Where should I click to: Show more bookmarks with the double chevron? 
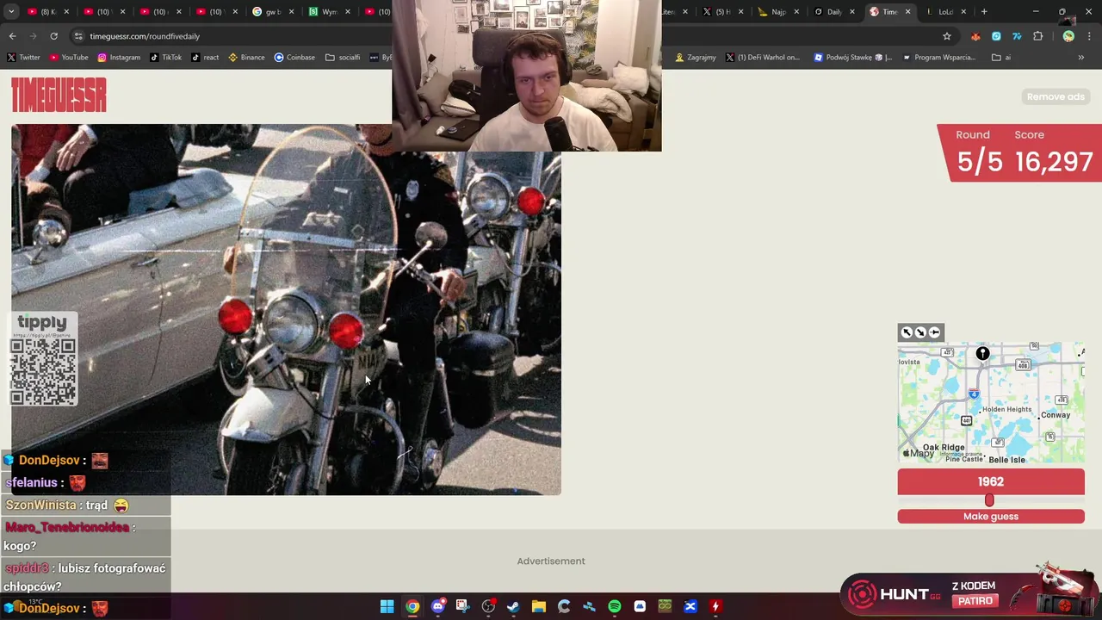pyautogui.click(x=1081, y=58)
